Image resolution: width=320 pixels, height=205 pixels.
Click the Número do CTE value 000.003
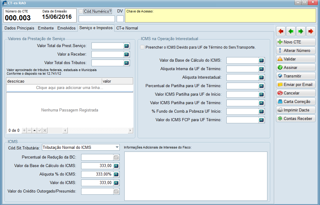(x=18, y=18)
